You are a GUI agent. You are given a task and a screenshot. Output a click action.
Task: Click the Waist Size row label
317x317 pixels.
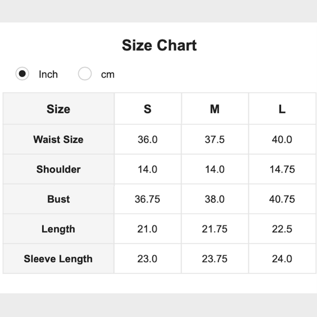point(58,139)
